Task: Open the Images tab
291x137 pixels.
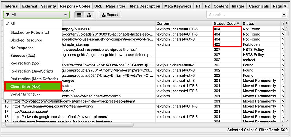Action: [238, 6]
